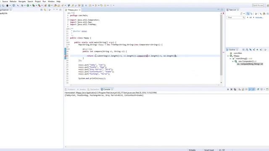Click New Task icon in Task List
Viewport: 269px width, 151px height.
(x=241, y=14)
